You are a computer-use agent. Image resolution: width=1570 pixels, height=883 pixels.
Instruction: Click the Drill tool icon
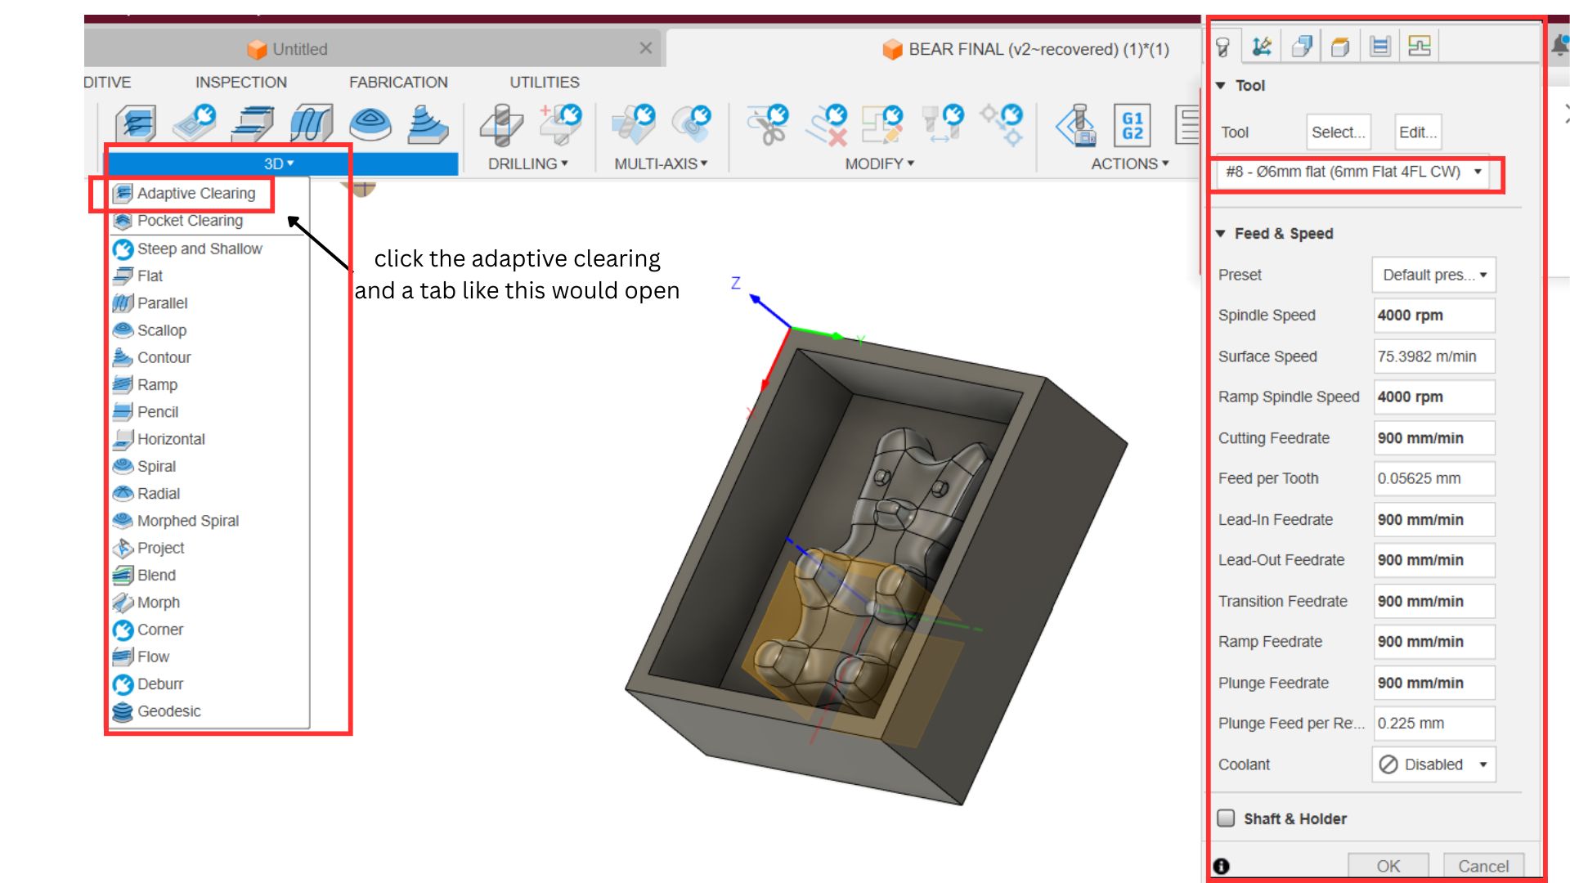tap(501, 125)
